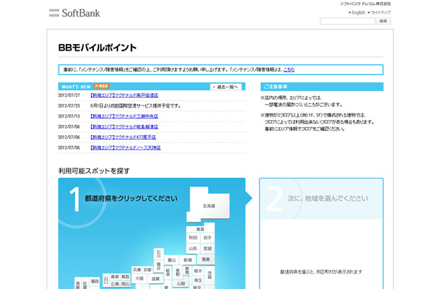Select 岐阜 prefecture tile on the map

tap(168, 272)
